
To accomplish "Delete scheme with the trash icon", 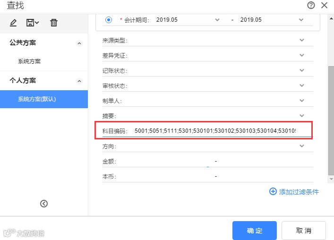I will [54, 23].
